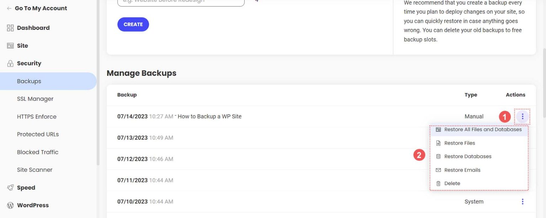The width and height of the screenshot is (546, 218).
Task: Click the CREATE button
Action: 133,24
